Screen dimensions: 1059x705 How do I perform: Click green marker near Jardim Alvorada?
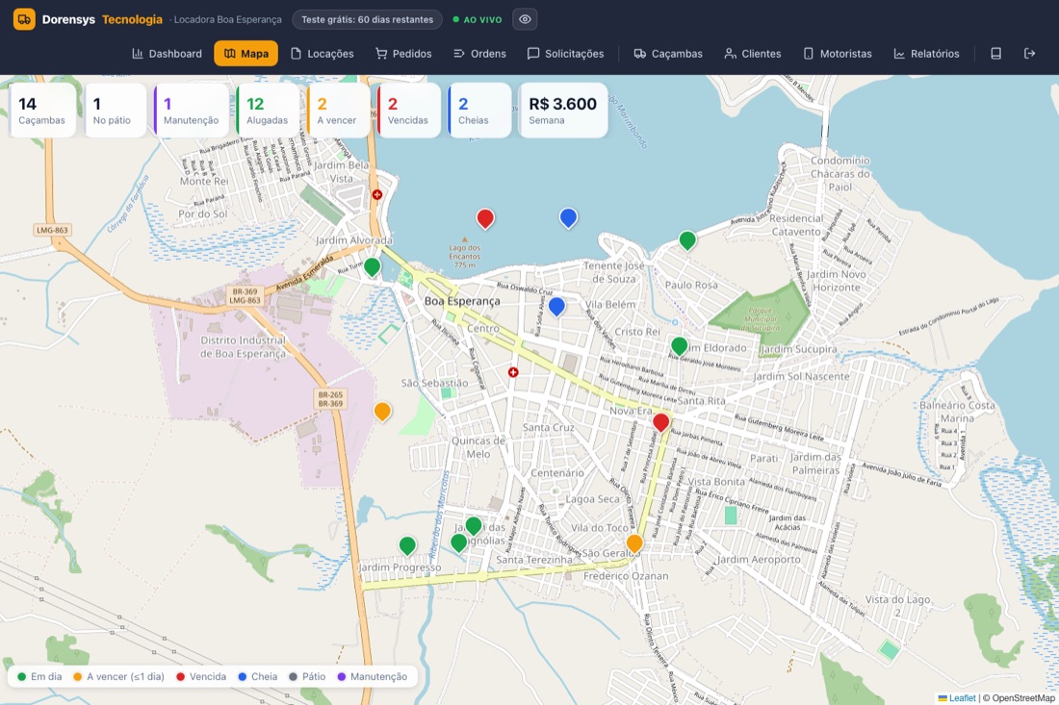[x=373, y=266]
